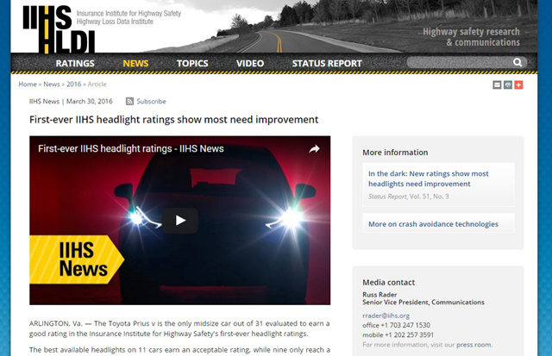Play the headlight ratings video

(180, 221)
